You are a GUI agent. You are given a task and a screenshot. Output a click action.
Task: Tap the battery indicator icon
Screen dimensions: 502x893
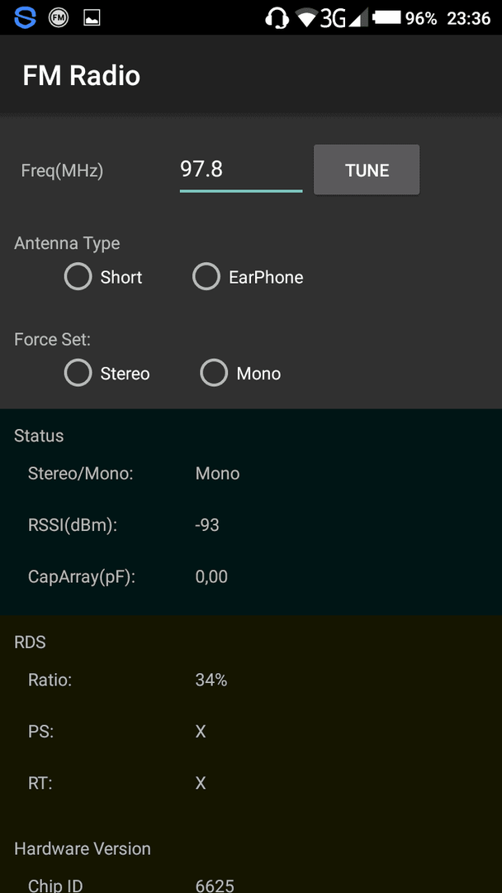pyautogui.click(x=386, y=17)
